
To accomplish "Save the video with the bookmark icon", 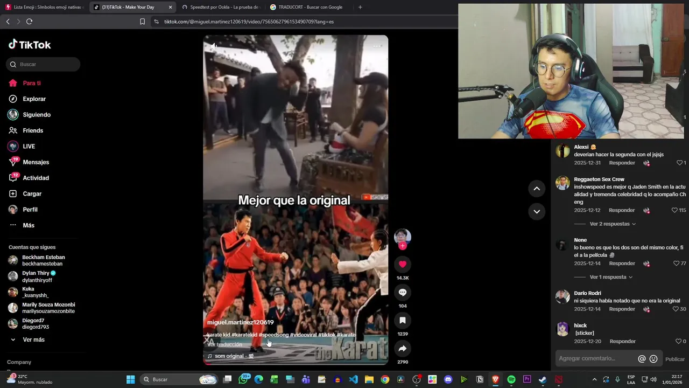I will tap(403, 320).
